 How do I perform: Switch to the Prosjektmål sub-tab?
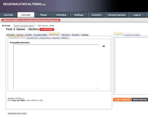pyautogui.click(x=32, y=38)
